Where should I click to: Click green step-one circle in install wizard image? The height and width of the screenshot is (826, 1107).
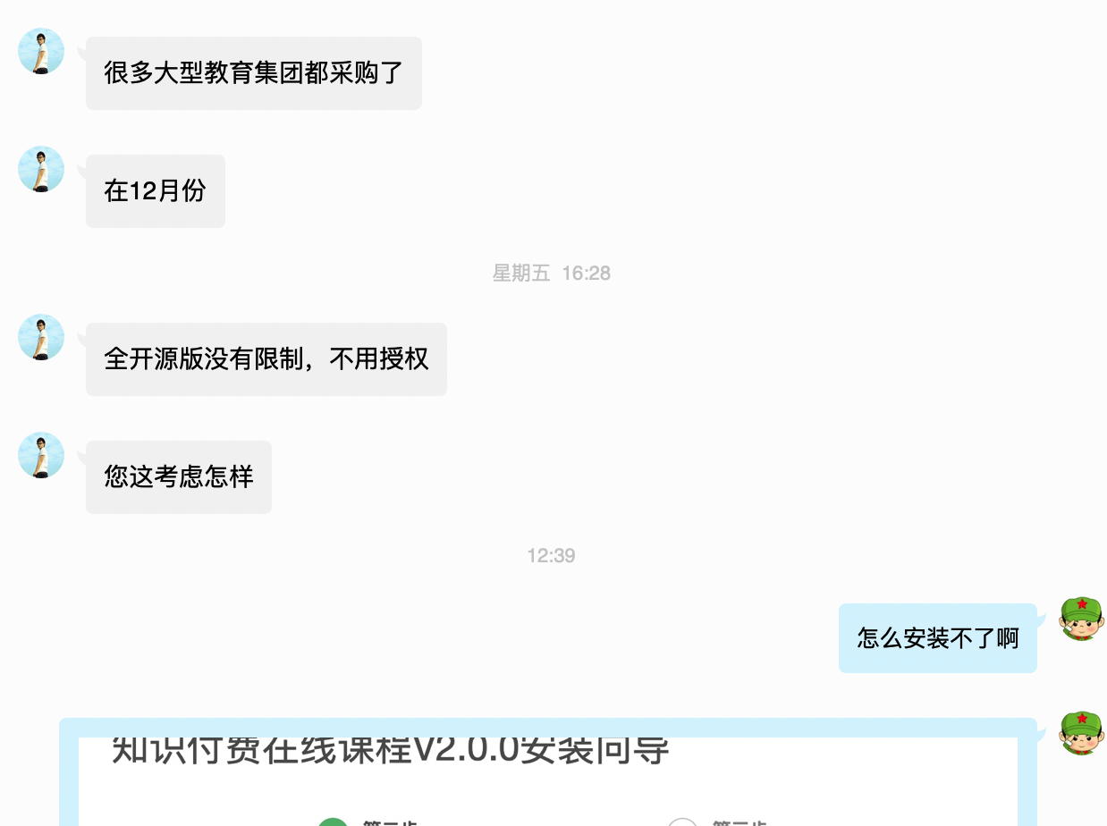[334, 822]
